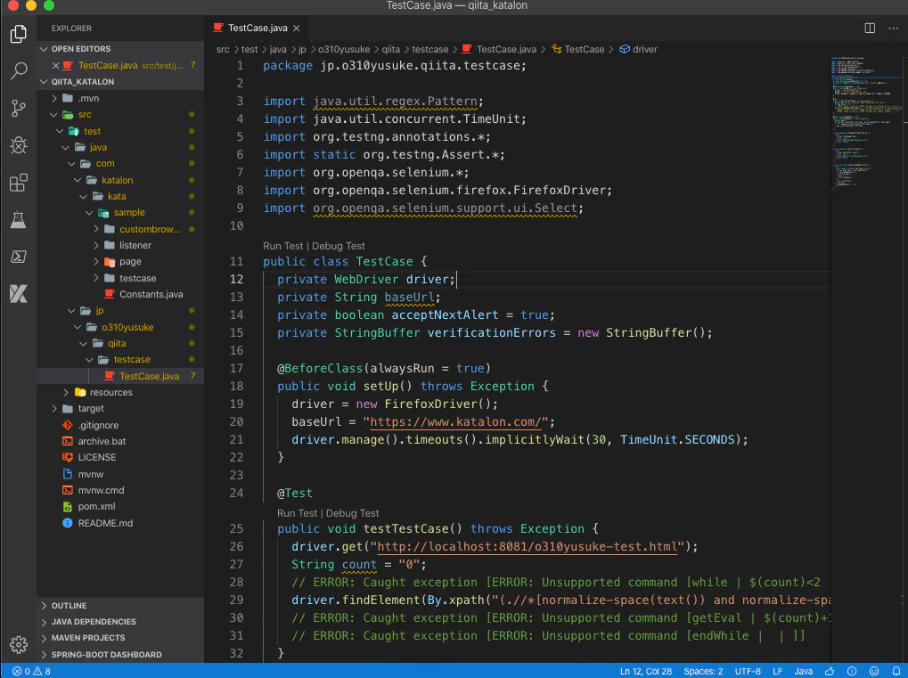Click the TestCase class breadcrumb
Image resolution: width=908 pixels, height=678 pixels.
[x=584, y=49]
